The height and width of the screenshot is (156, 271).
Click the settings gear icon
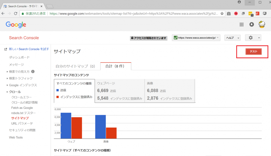[x=251, y=38]
